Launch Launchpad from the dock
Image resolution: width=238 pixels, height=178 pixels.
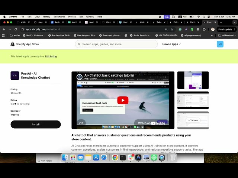(73, 158)
